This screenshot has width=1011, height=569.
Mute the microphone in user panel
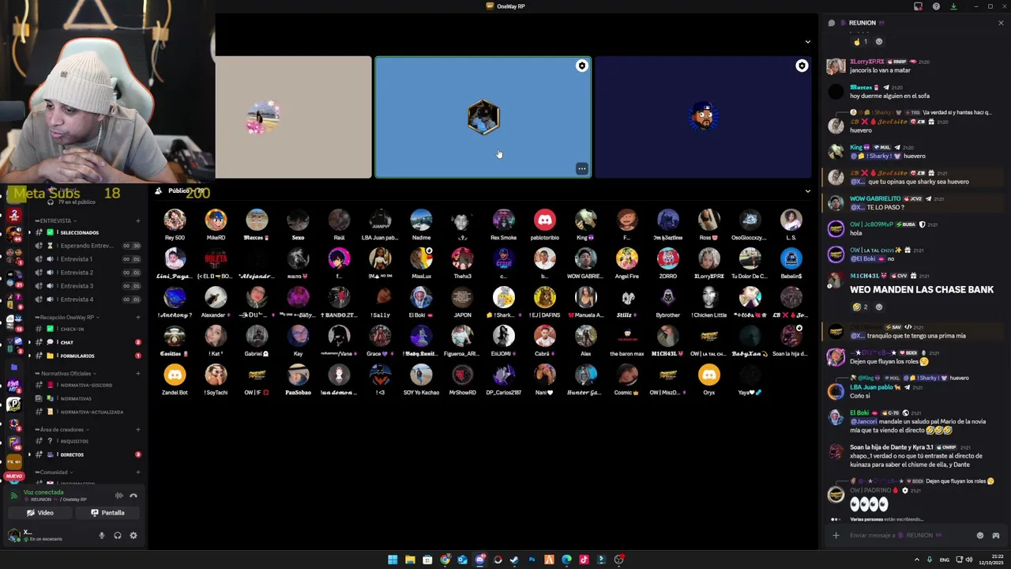coord(101,535)
